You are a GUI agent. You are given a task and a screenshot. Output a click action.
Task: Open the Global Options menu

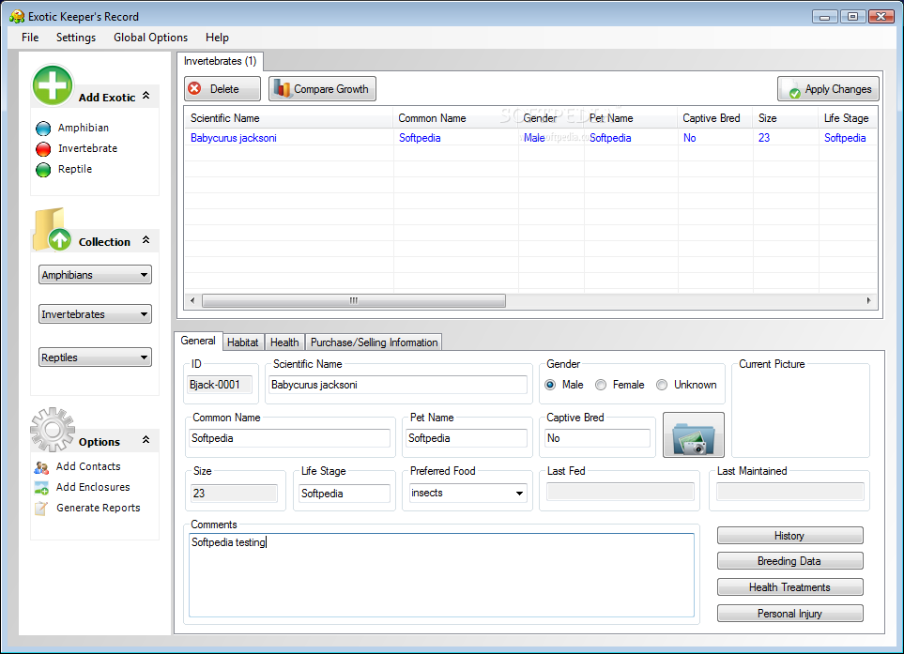click(x=150, y=38)
